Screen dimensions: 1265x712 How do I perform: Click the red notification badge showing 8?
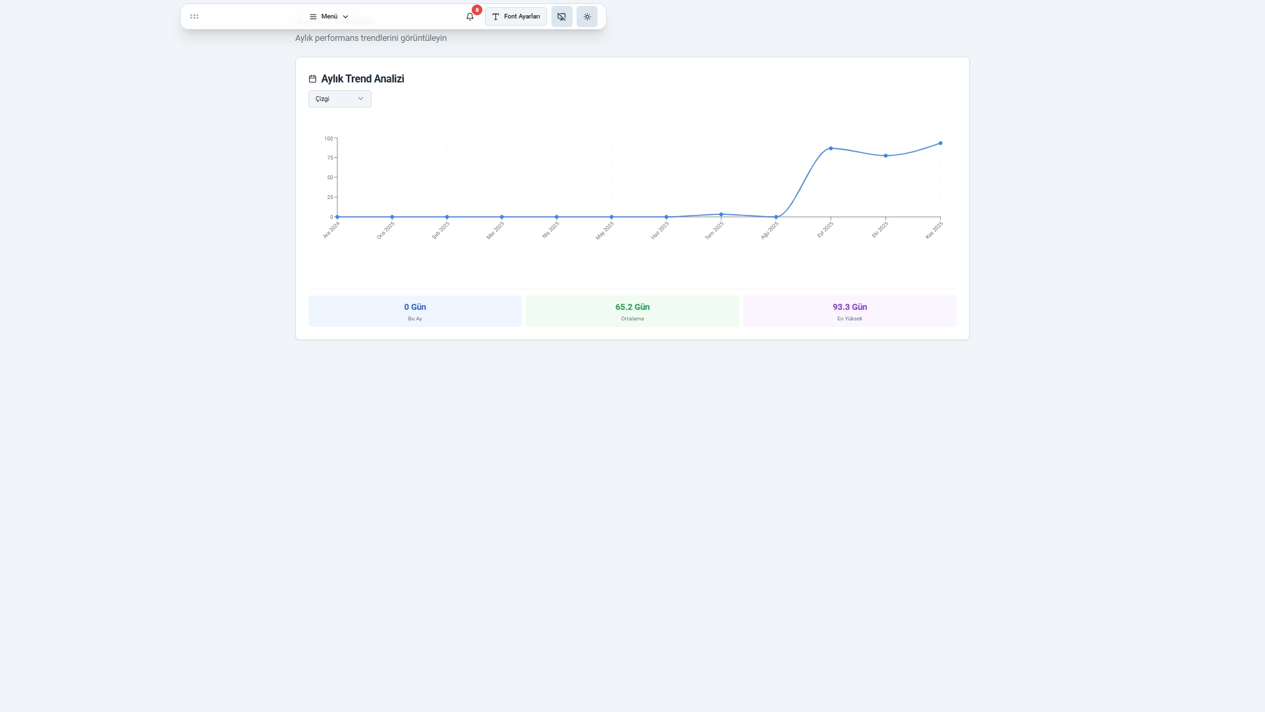(476, 10)
